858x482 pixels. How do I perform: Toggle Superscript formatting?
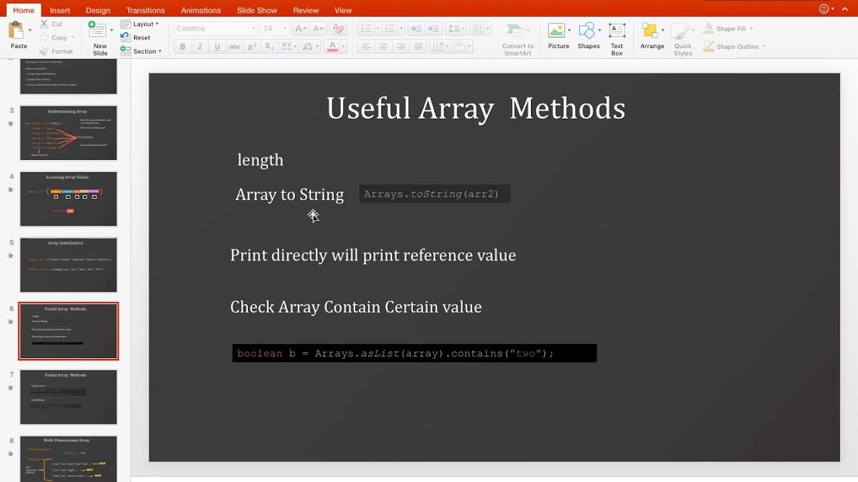tap(252, 47)
